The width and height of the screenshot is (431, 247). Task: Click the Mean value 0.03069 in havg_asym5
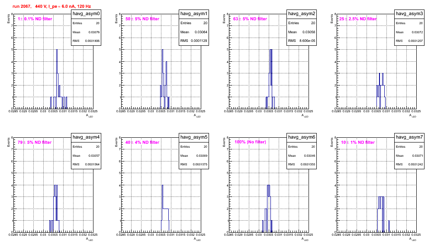click(202, 155)
